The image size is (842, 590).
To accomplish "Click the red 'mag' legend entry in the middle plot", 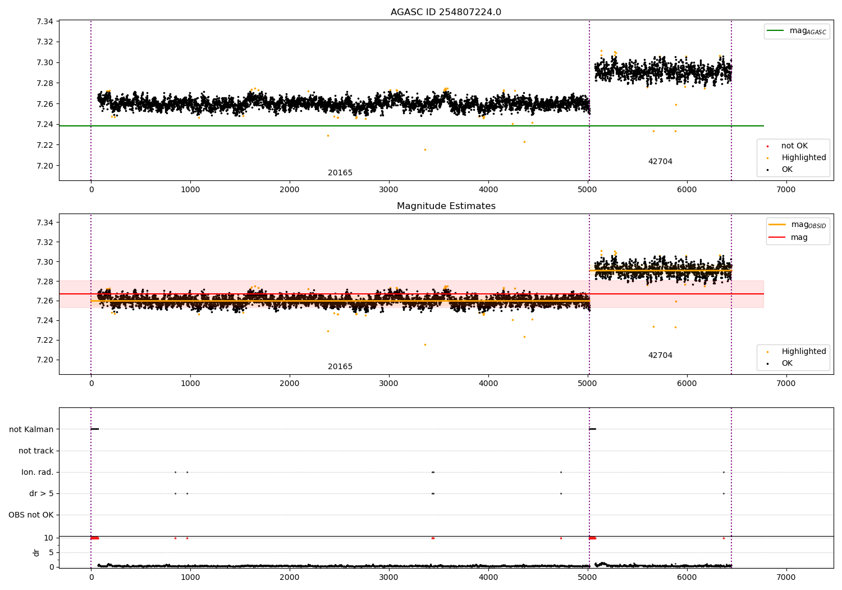I will click(x=788, y=238).
